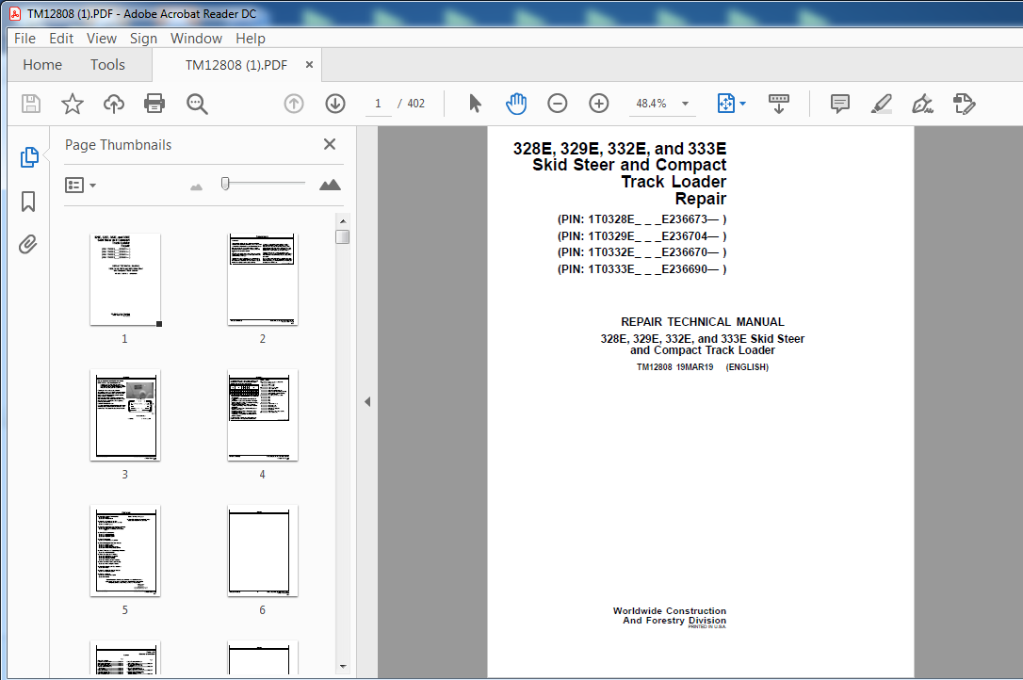This screenshot has height=680, width=1023.
Task: Go to next page arrow
Action: click(335, 104)
